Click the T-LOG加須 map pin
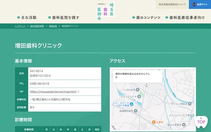The width and height of the screenshot is (211, 132). (x=137, y=89)
